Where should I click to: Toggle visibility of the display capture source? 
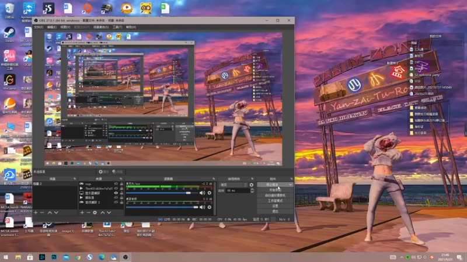pyautogui.click(x=116, y=193)
